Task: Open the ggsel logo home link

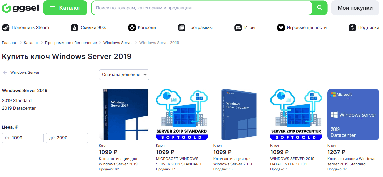Action: point(20,8)
